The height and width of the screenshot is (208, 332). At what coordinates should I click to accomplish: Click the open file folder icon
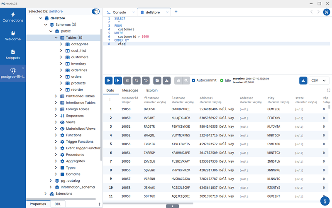click(157, 80)
